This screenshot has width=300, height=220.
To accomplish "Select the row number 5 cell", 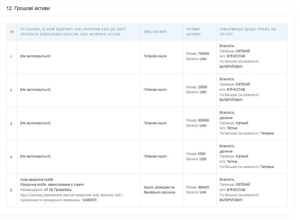I will pyautogui.click(x=11, y=190).
